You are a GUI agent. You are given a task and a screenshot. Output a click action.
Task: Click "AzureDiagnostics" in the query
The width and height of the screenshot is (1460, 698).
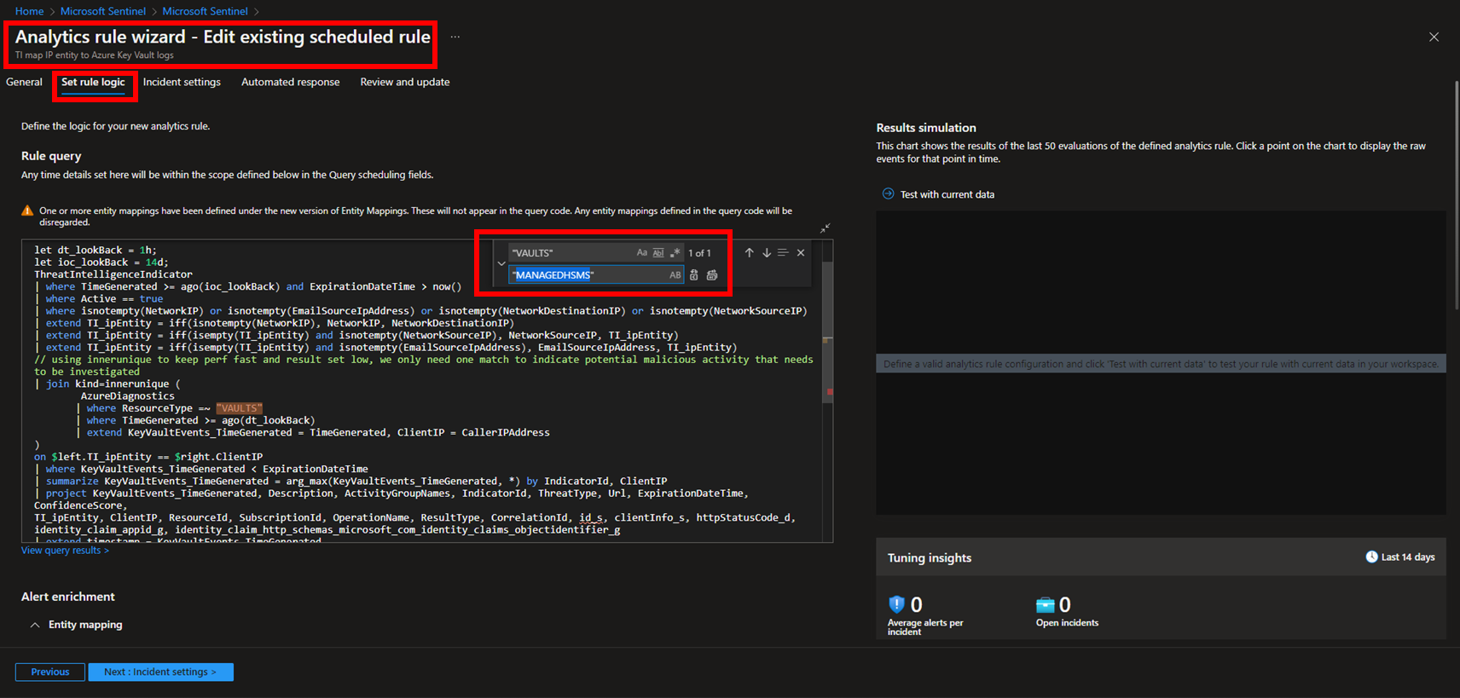click(x=127, y=396)
